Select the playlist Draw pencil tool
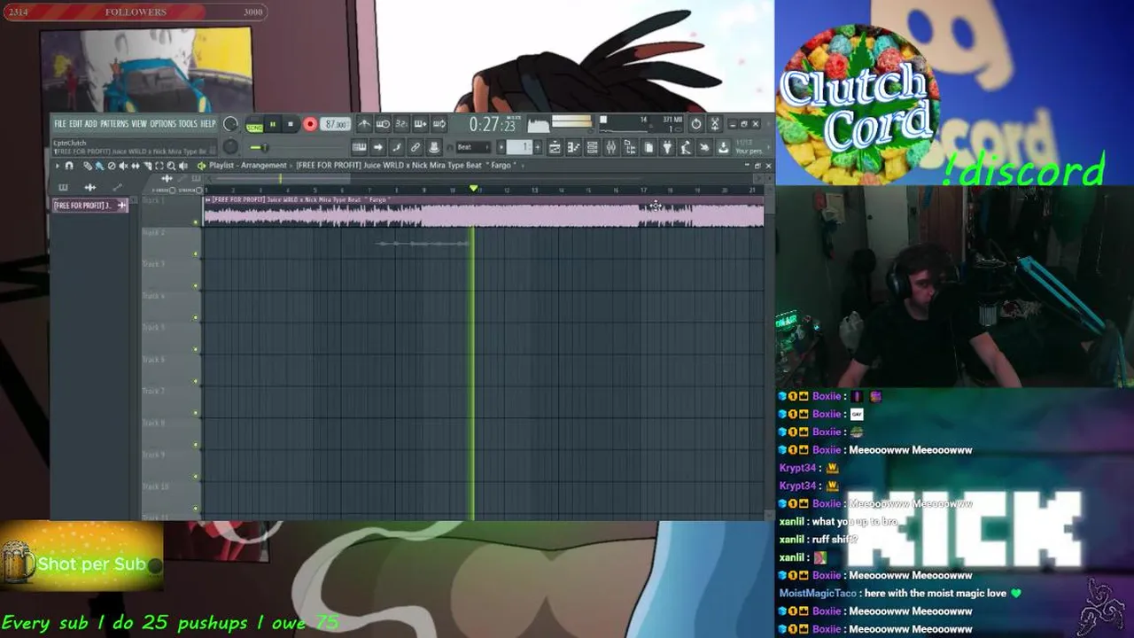 pyautogui.click(x=87, y=165)
